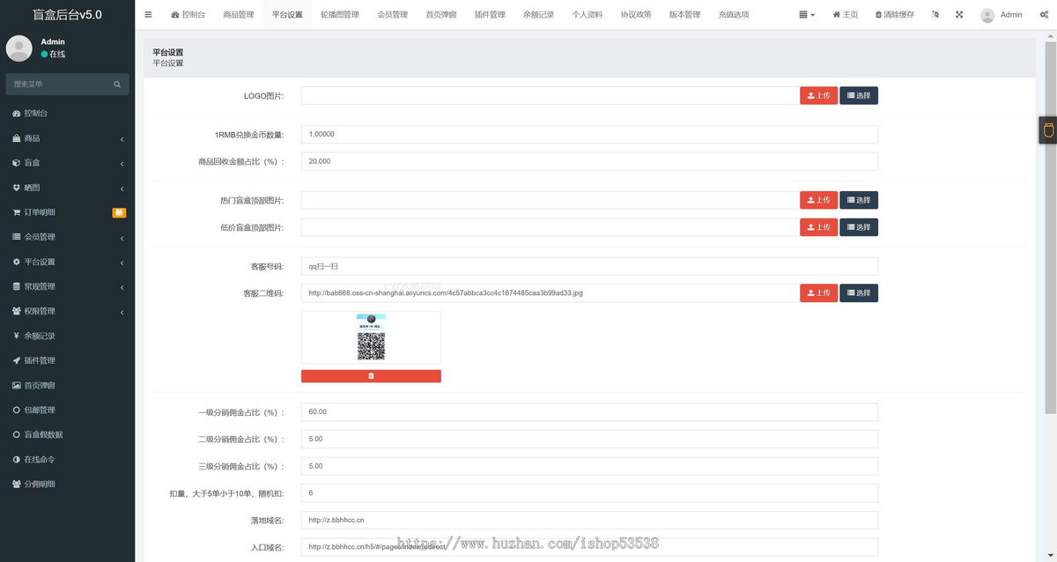
Task: Open 分佣明细 in the sidebar
Action: click(67, 484)
